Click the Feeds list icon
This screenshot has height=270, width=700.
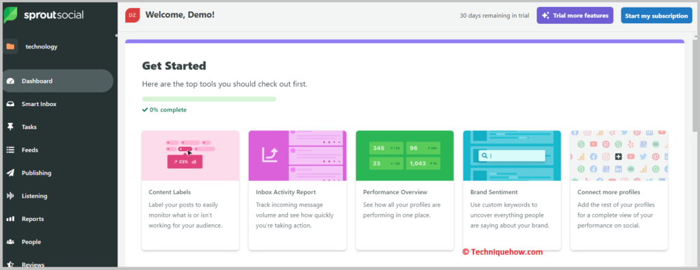tap(10, 150)
